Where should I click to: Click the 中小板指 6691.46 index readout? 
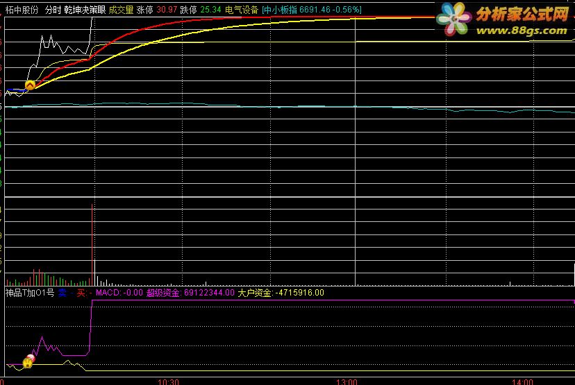[x=312, y=10]
